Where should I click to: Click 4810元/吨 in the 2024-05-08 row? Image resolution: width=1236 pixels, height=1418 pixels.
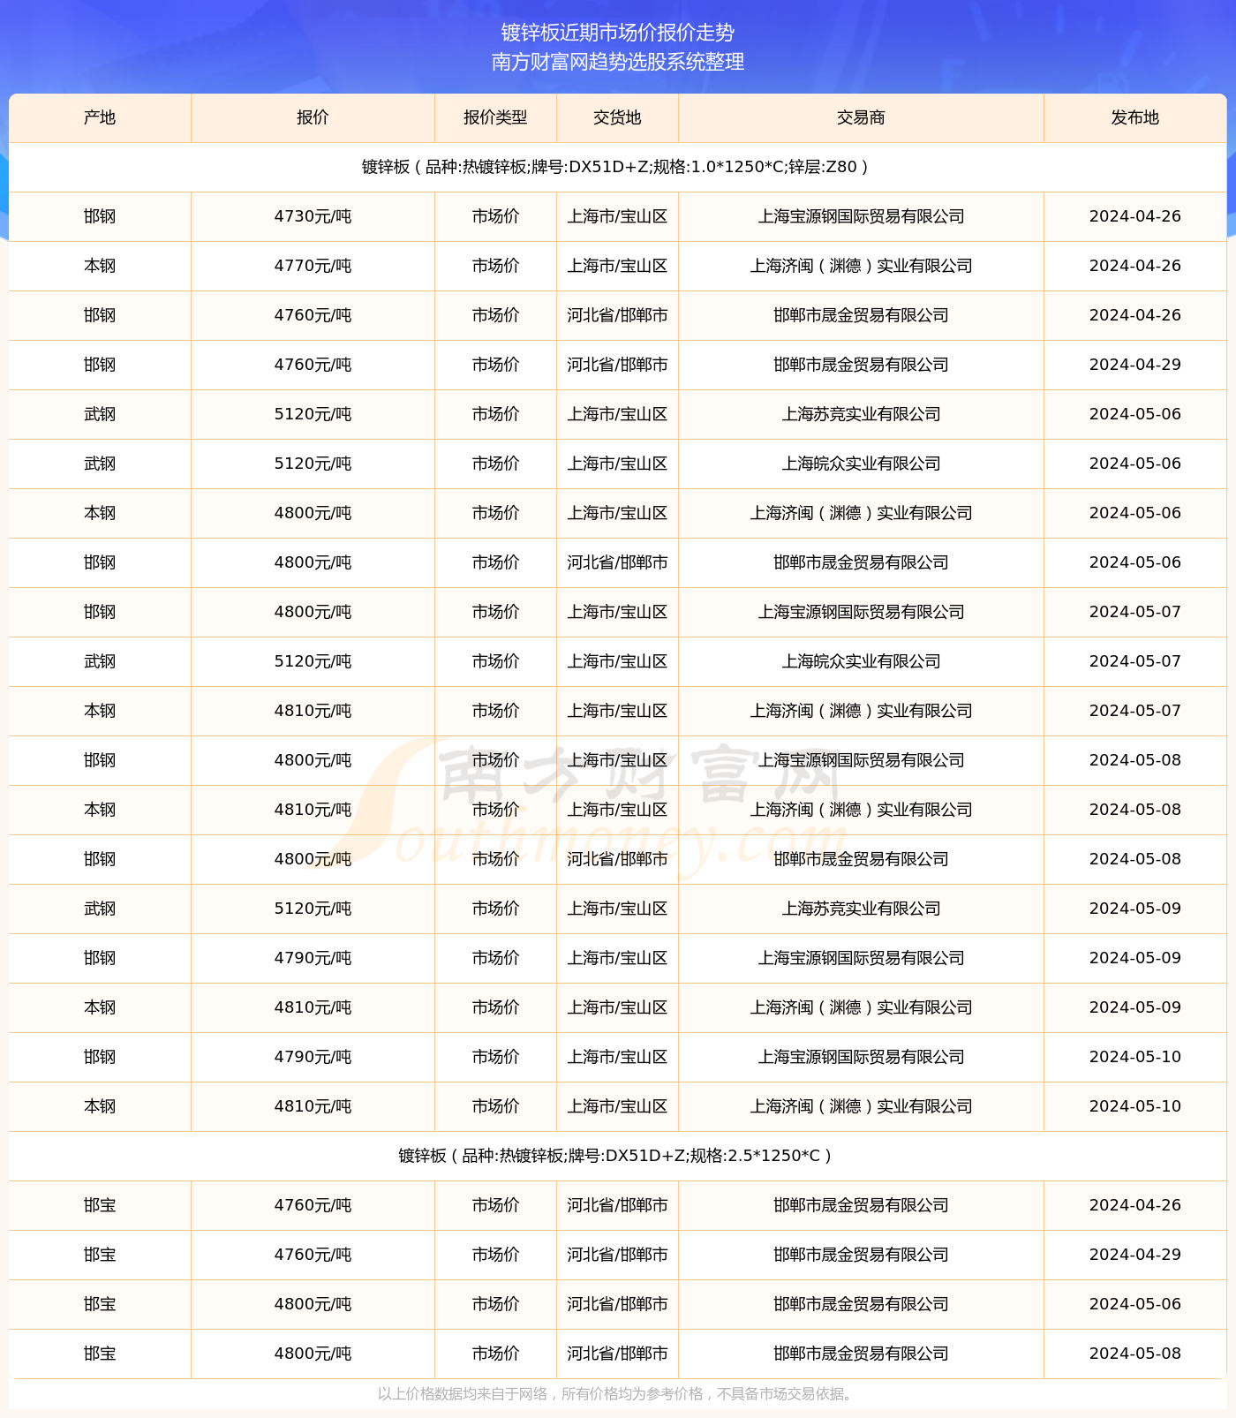[x=313, y=810]
